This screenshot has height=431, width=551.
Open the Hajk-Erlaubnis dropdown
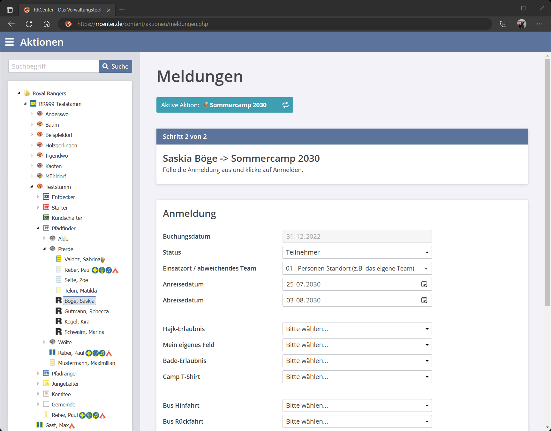pyautogui.click(x=357, y=329)
